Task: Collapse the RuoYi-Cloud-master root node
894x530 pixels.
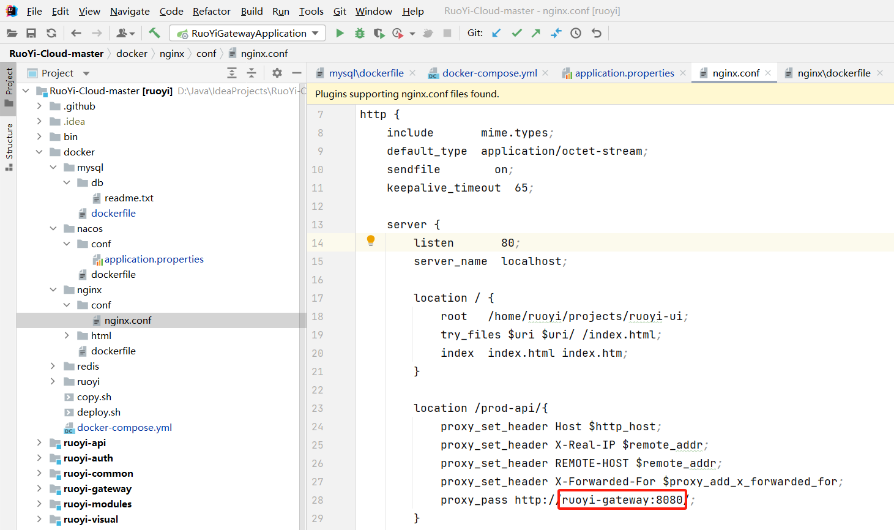Action: (x=26, y=91)
